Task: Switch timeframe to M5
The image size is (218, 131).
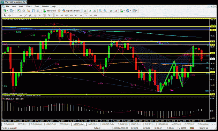Action: (x=62, y=15)
